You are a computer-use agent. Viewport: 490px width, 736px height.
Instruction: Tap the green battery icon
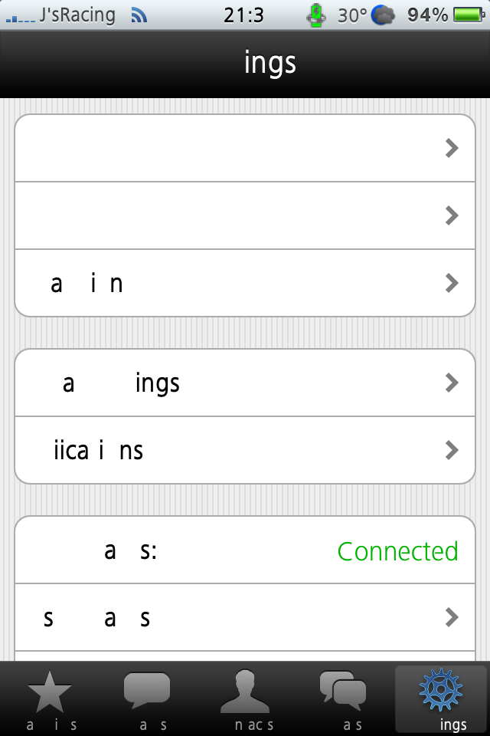tap(466, 15)
